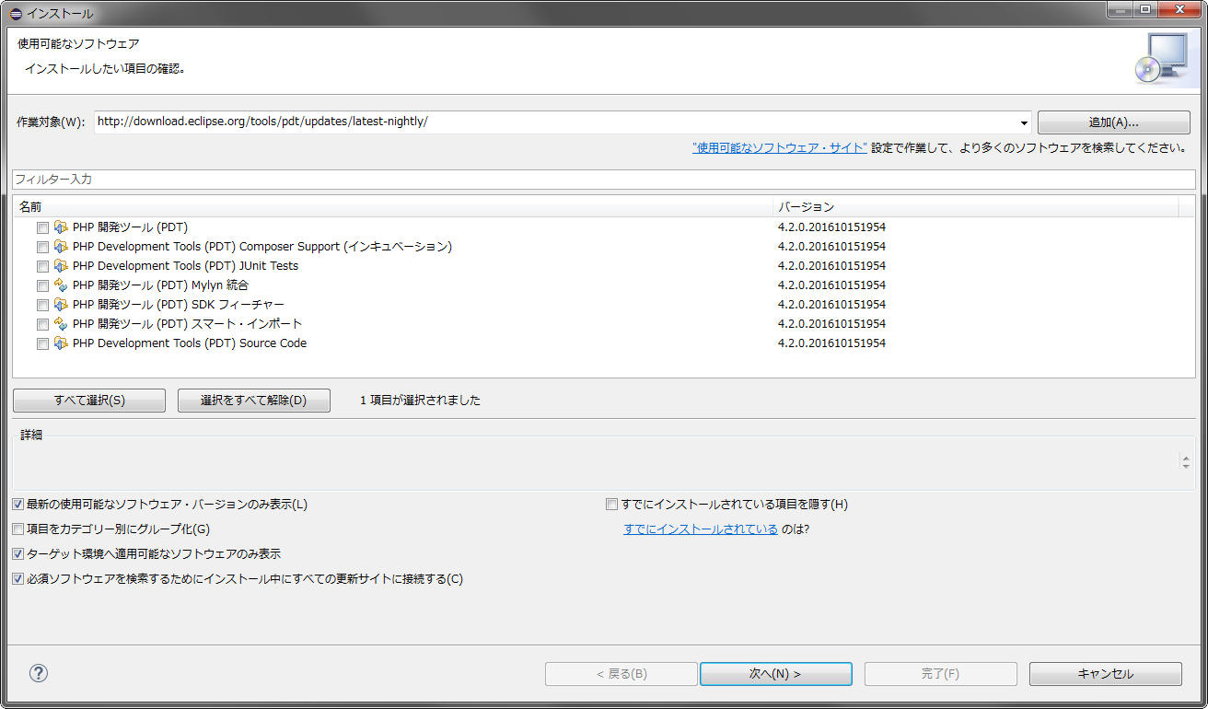Click the キャンセル button
Viewport: 1208px width, 709px height.
click(x=1106, y=674)
